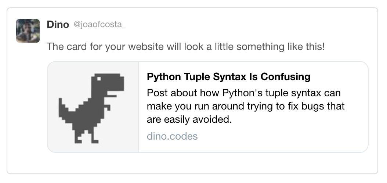Click the word "Confusing" in the card title
This screenshot has height=183, width=387.
(x=286, y=77)
